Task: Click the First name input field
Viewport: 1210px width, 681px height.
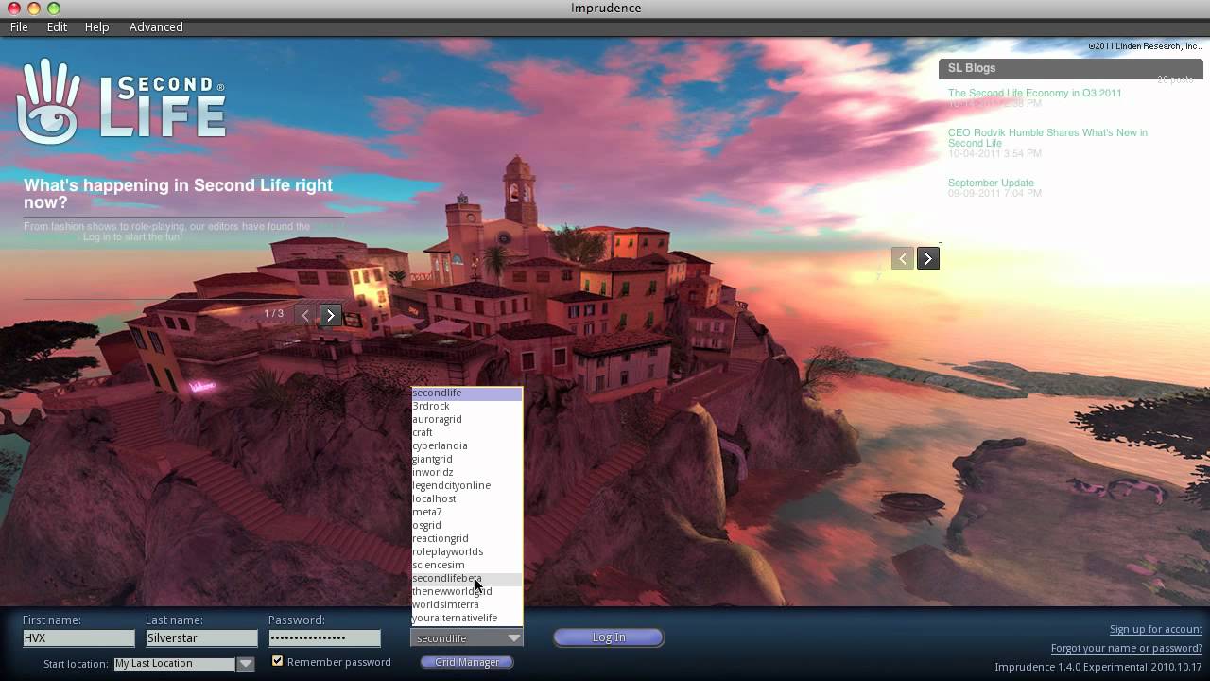Action: tap(78, 638)
